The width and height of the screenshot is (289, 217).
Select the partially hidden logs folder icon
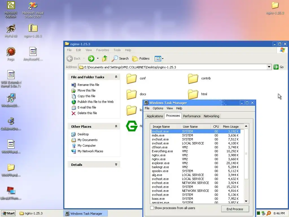point(132,110)
